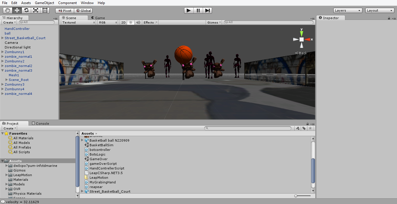
Task: Expand Scene_Root in Hierarchy
Action: (x=7, y=80)
